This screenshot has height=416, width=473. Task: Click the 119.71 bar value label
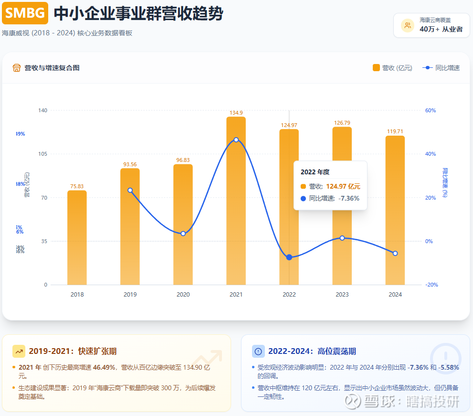395,131
